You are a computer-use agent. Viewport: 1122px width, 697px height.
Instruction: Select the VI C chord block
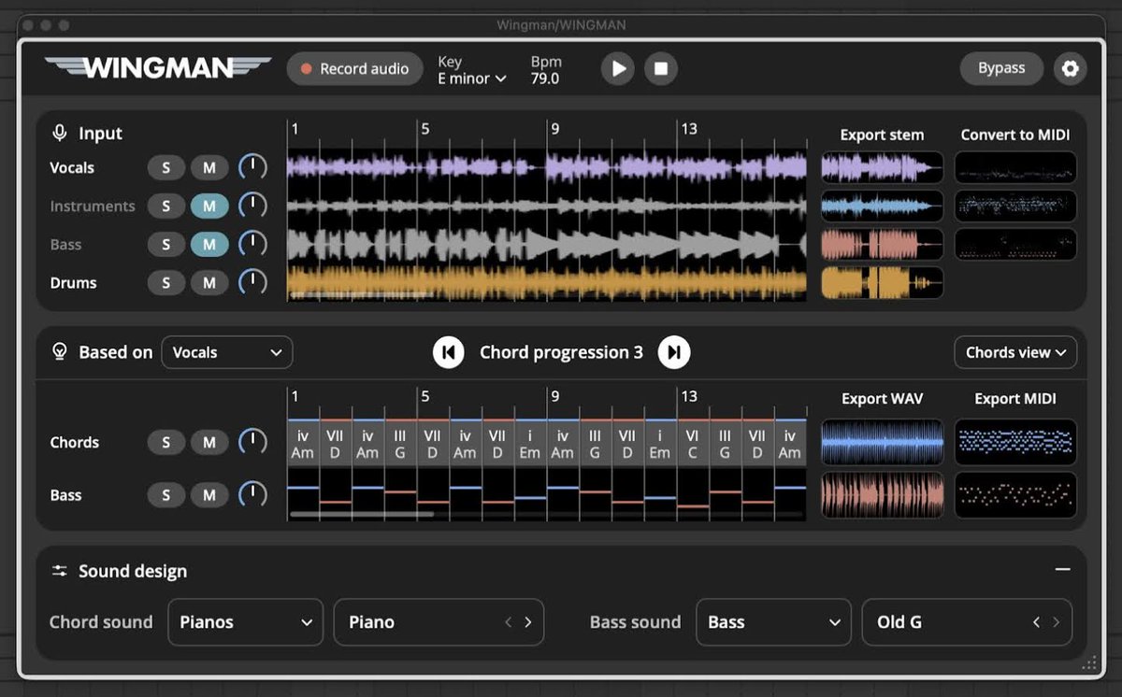click(x=692, y=444)
